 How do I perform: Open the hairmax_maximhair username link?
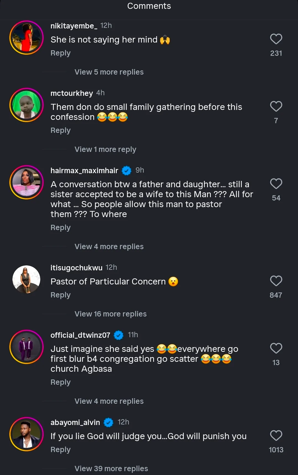[84, 170]
